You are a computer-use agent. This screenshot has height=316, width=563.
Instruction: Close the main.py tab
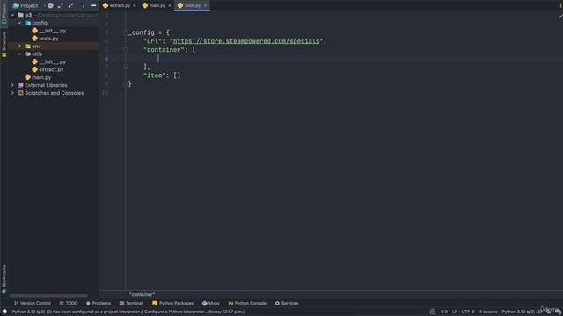(x=170, y=5)
